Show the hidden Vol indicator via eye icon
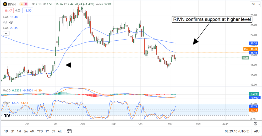Screen dimensions: 262x136 (11, 22)
